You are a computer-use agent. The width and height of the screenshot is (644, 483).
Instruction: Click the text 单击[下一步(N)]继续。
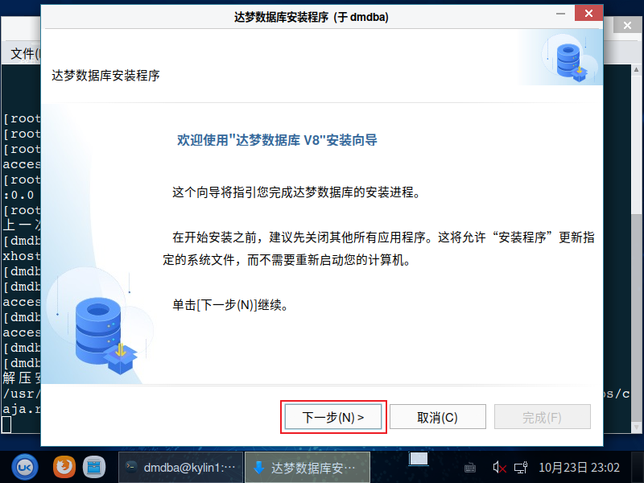[x=230, y=305]
